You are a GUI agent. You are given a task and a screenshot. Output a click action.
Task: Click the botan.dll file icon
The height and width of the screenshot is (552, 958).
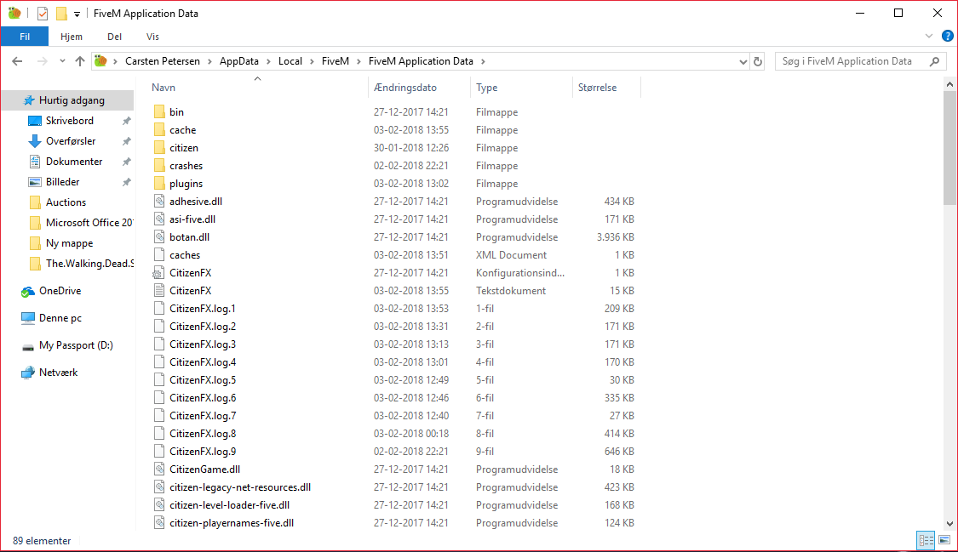click(x=159, y=236)
